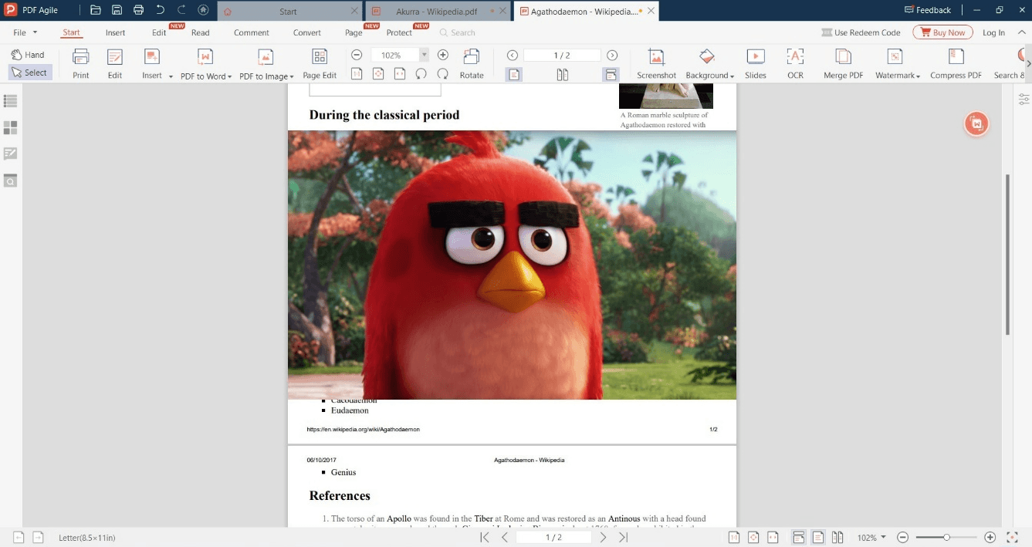Click the Print toolbar button
This screenshot has height=547, width=1032.
pyautogui.click(x=81, y=63)
